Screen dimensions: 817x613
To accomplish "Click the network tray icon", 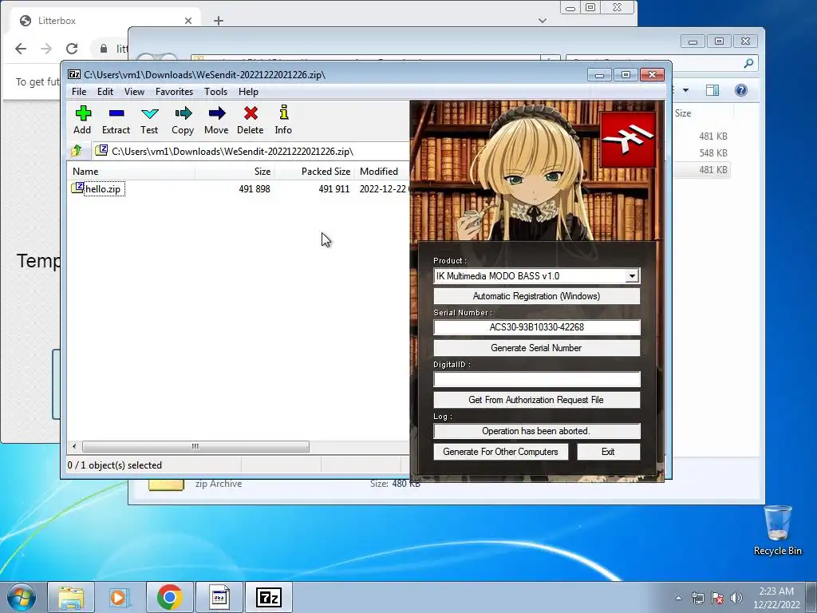I will pyautogui.click(x=697, y=598).
